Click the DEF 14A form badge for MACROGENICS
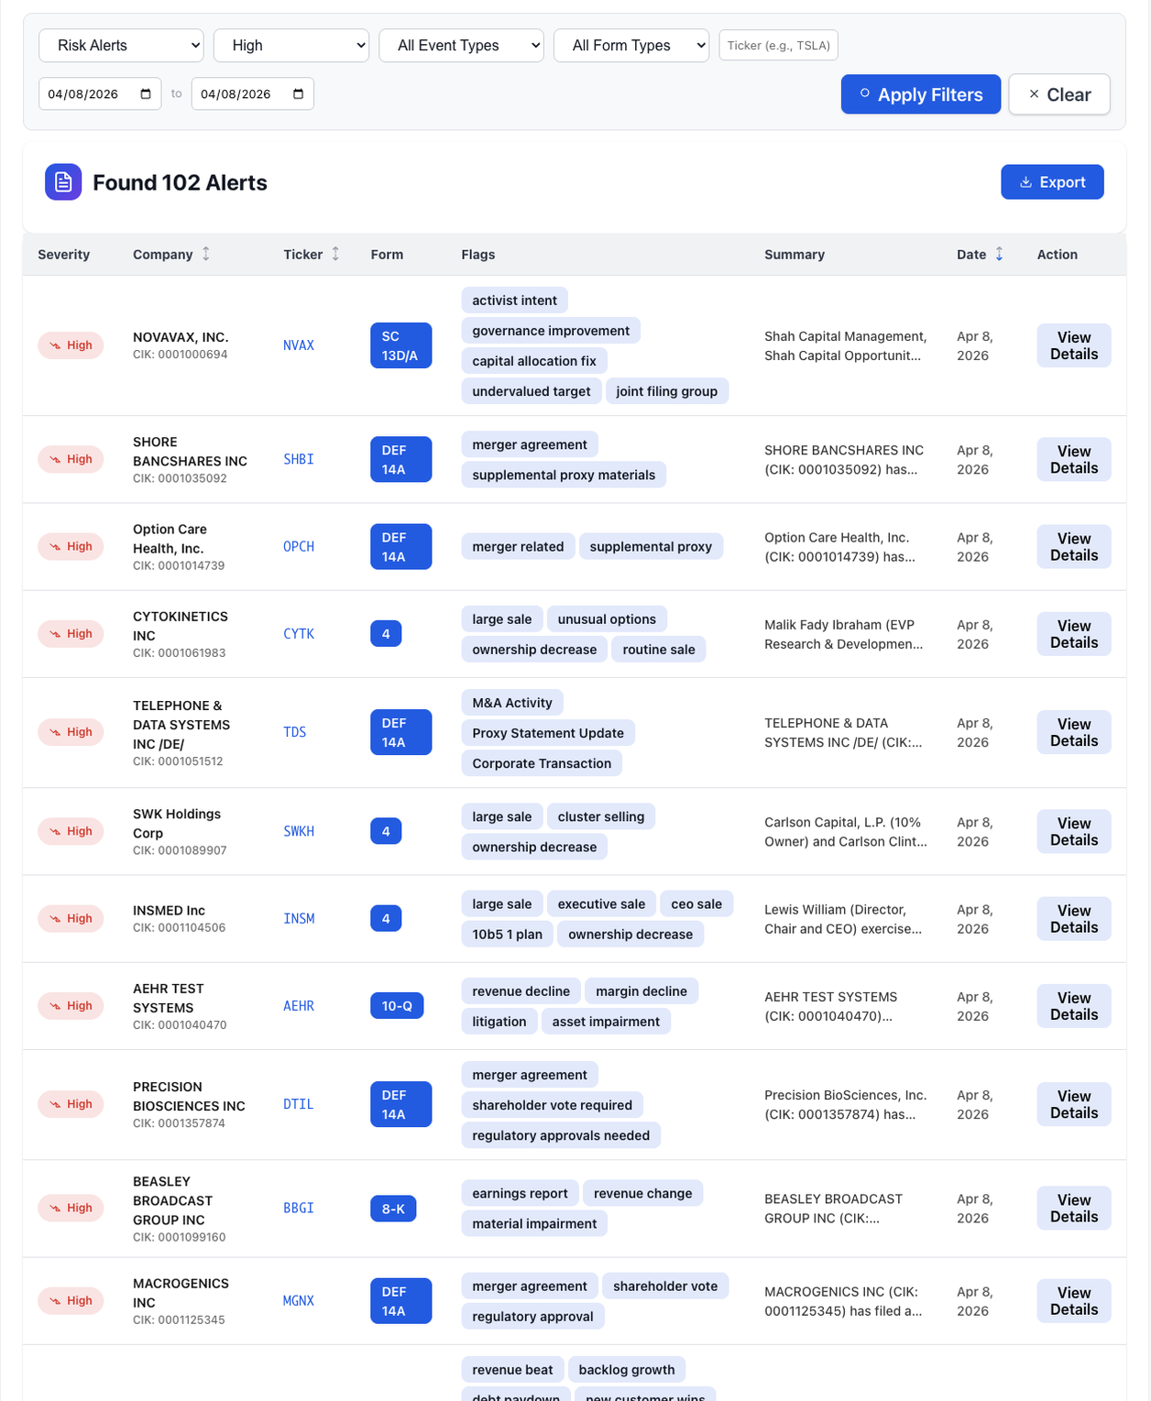This screenshot has width=1151, height=1401. (x=400, y=1300)
